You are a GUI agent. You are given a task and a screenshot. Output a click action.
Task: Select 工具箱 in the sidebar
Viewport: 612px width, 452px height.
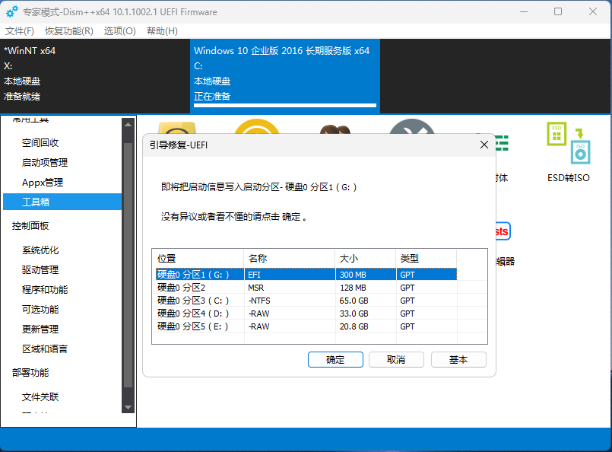62,202
